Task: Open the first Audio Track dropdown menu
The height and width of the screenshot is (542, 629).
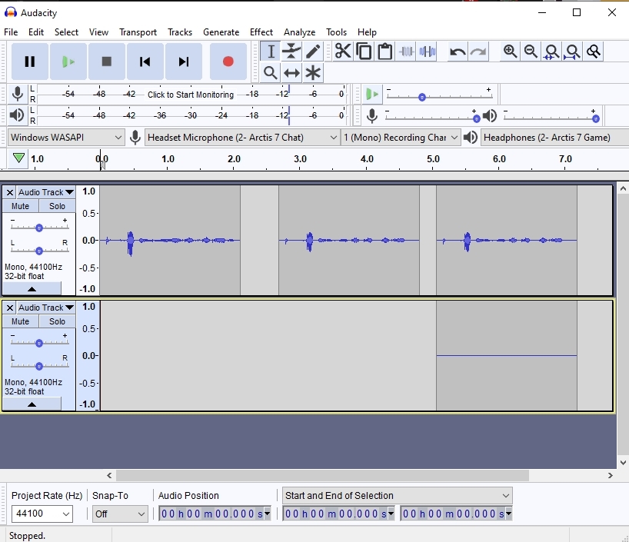Action: click(46, 192)
